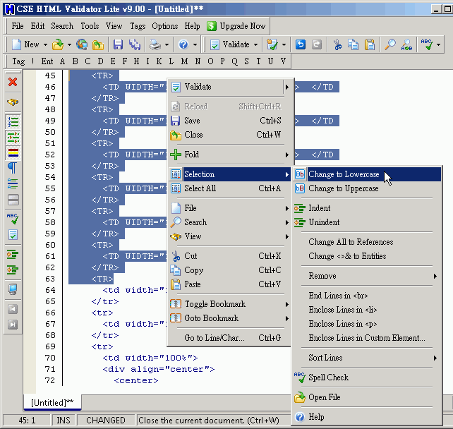Switch to the [Untitled]** document tab
Image resolution: width=453 pixels, height=429 pixels.
coord(52,402)
